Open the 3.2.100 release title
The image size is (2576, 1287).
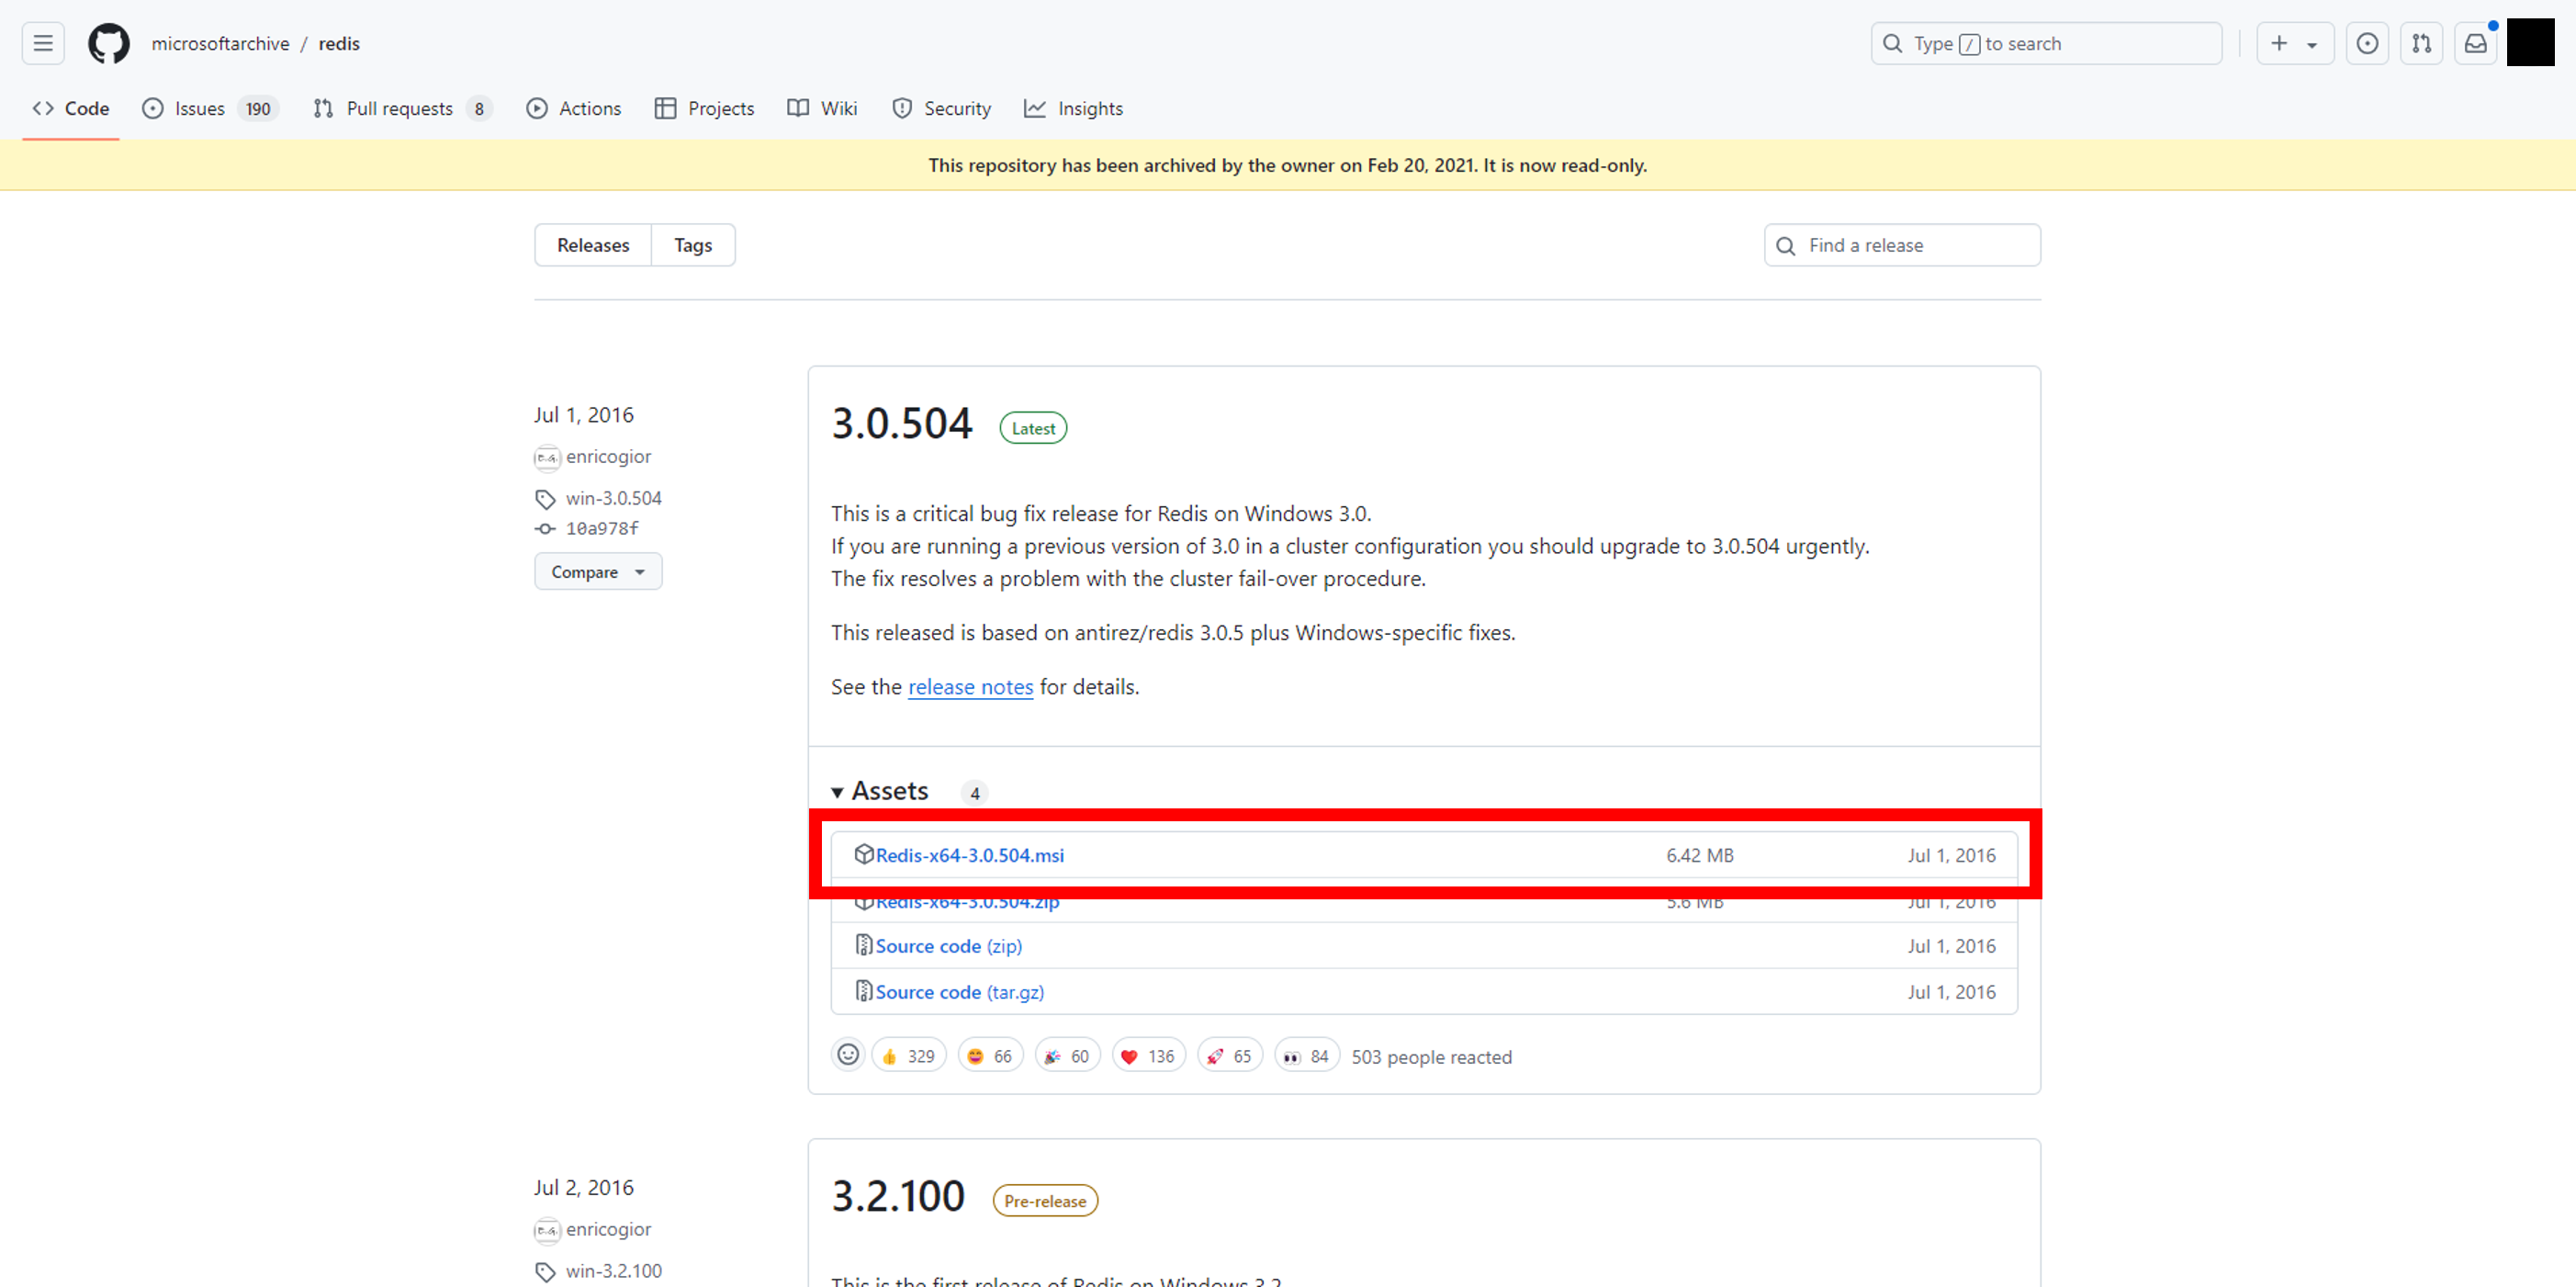898,1196
